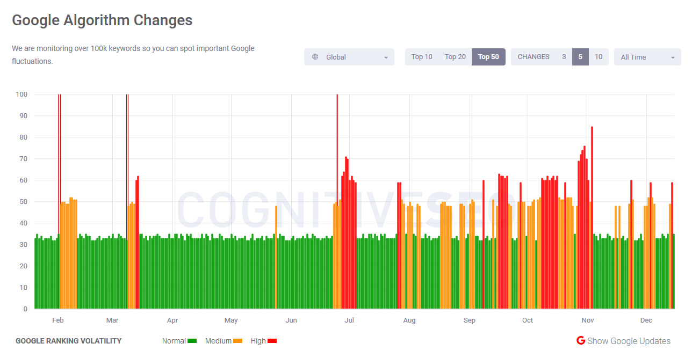The image size is (692, 358).
Task: Click the red High legend swatch
Action: 272,340
